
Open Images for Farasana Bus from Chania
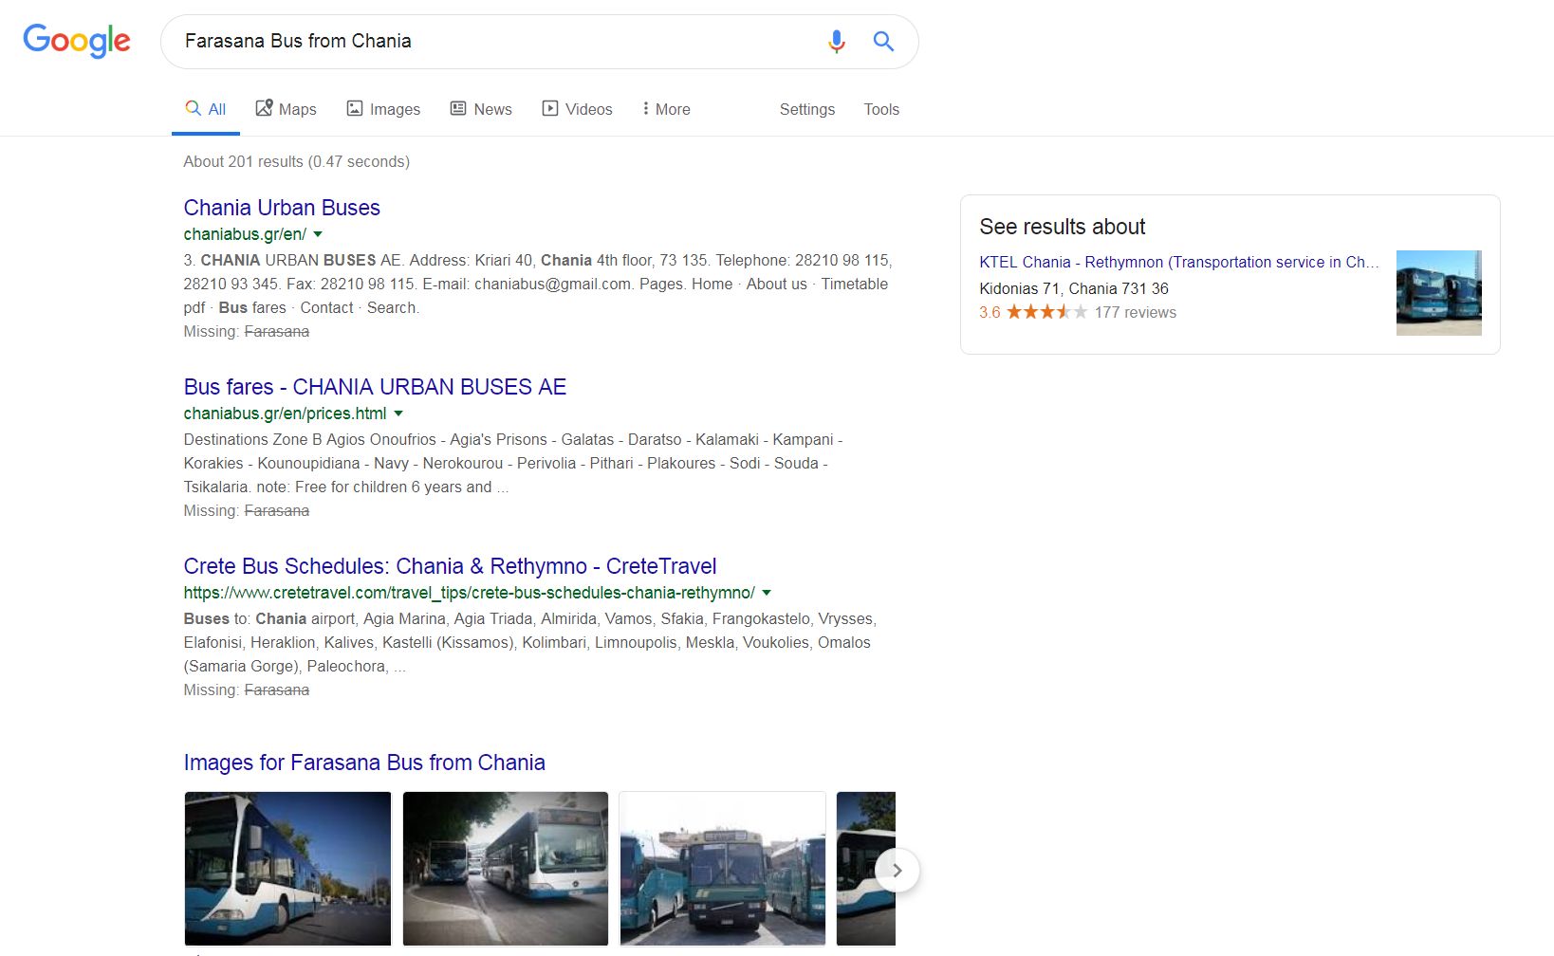(x=364, y=763)
